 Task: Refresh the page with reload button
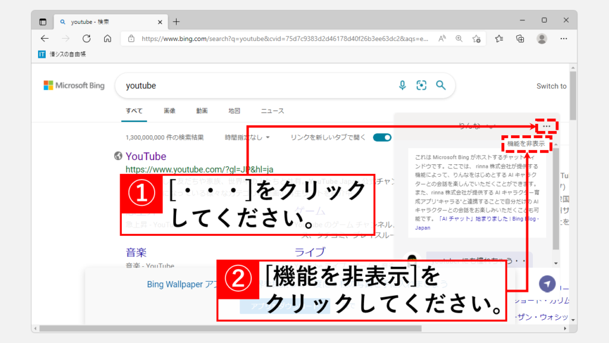point(86,39)
